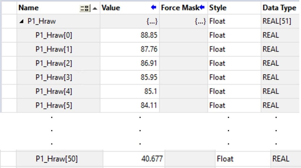Click the blue arrow beside Force Mask
Viewport: 301px width, 168px height.
(202, 8)
